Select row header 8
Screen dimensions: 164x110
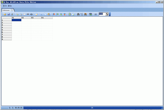(7, 37)
